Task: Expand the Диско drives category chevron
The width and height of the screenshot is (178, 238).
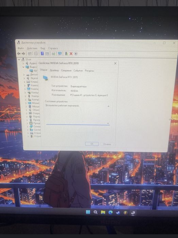Action: pyautogui.click(x=24, y=75)
